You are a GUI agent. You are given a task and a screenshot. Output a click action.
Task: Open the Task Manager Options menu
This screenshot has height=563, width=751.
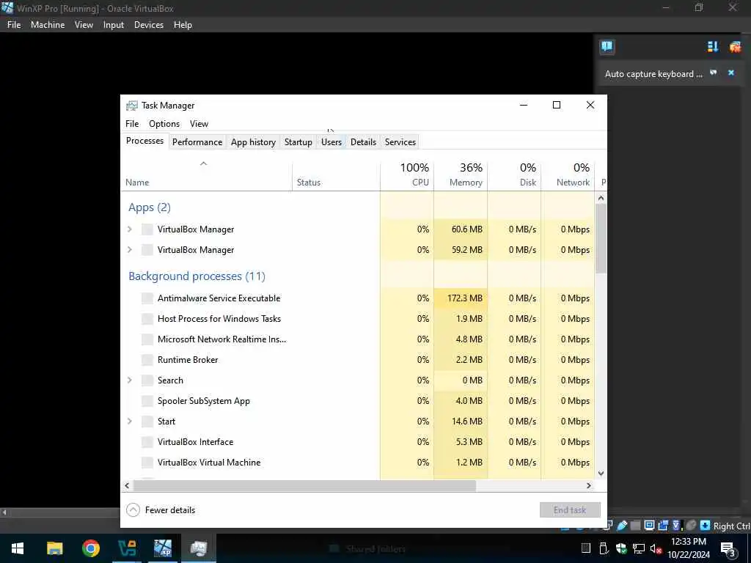pos(164,123)
